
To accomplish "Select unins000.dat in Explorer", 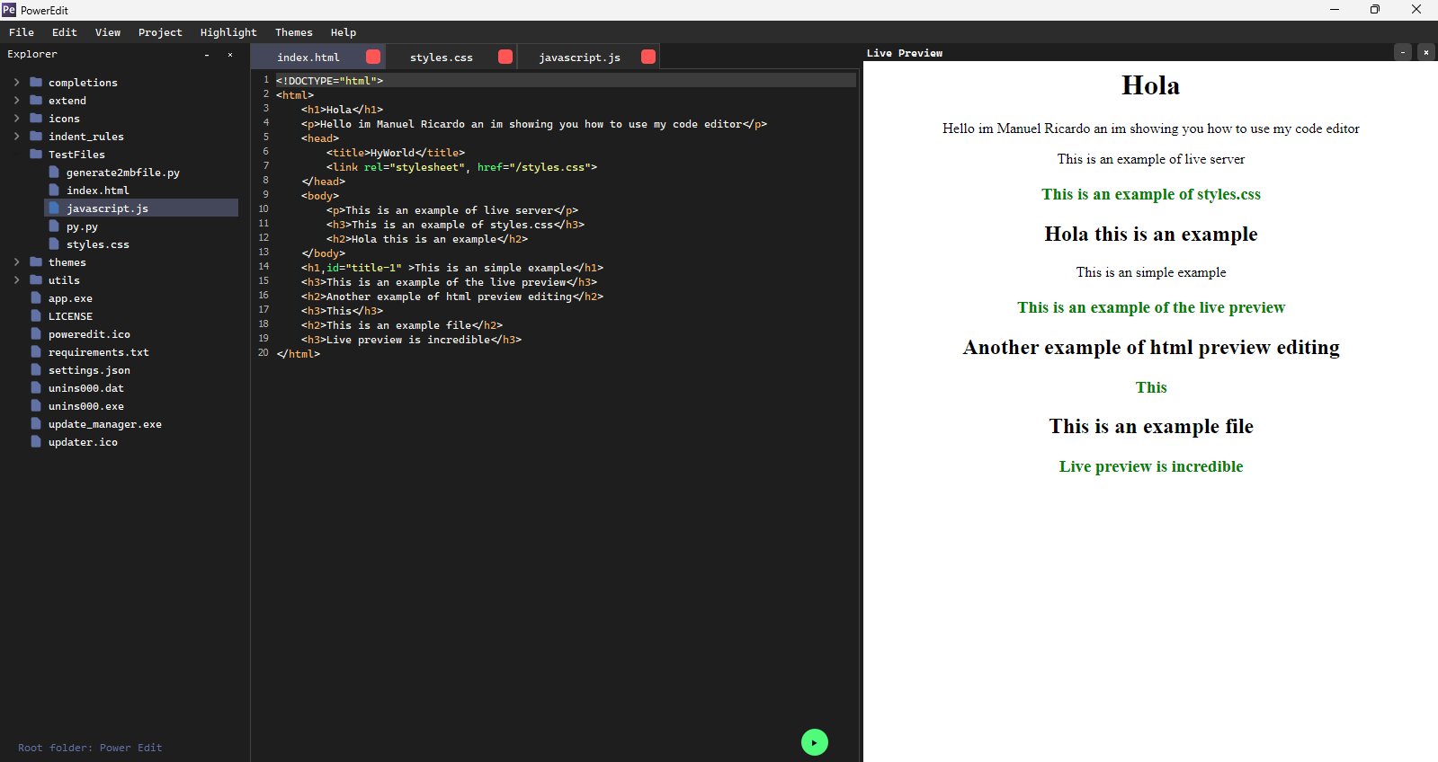I will point(86,388).
